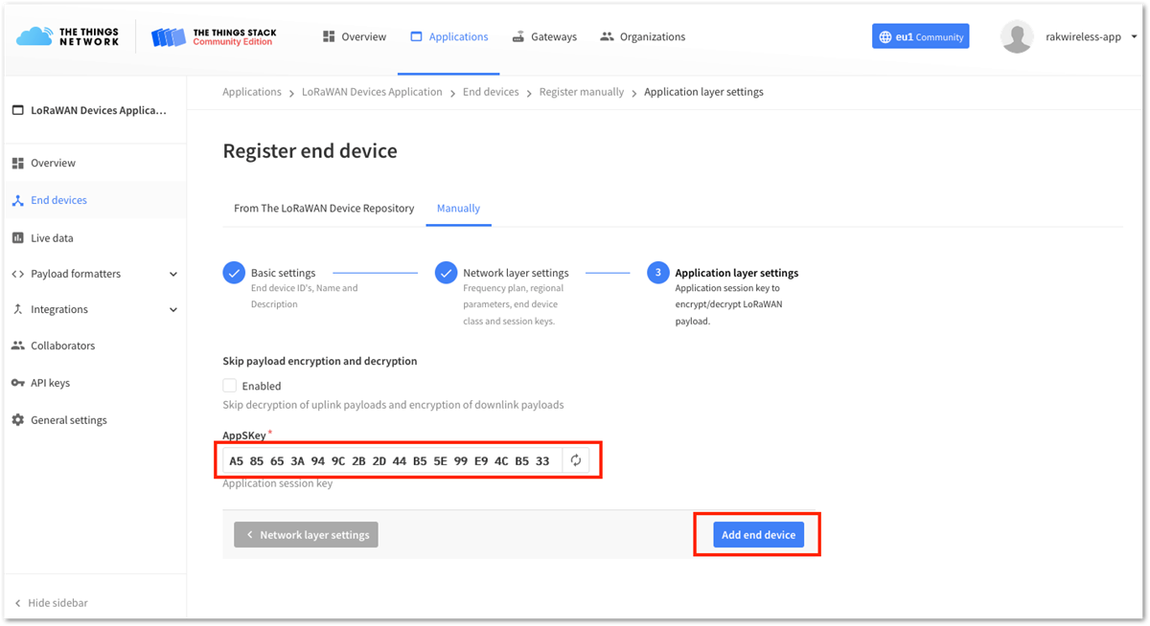Image resolution: width=1150 pixels, height=626 pixels.
Task: Click the General settings gear icon
Action: 17,420
